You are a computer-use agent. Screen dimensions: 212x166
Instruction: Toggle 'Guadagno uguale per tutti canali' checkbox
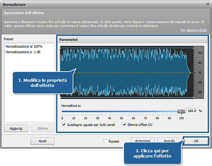(x=64, y=125)
